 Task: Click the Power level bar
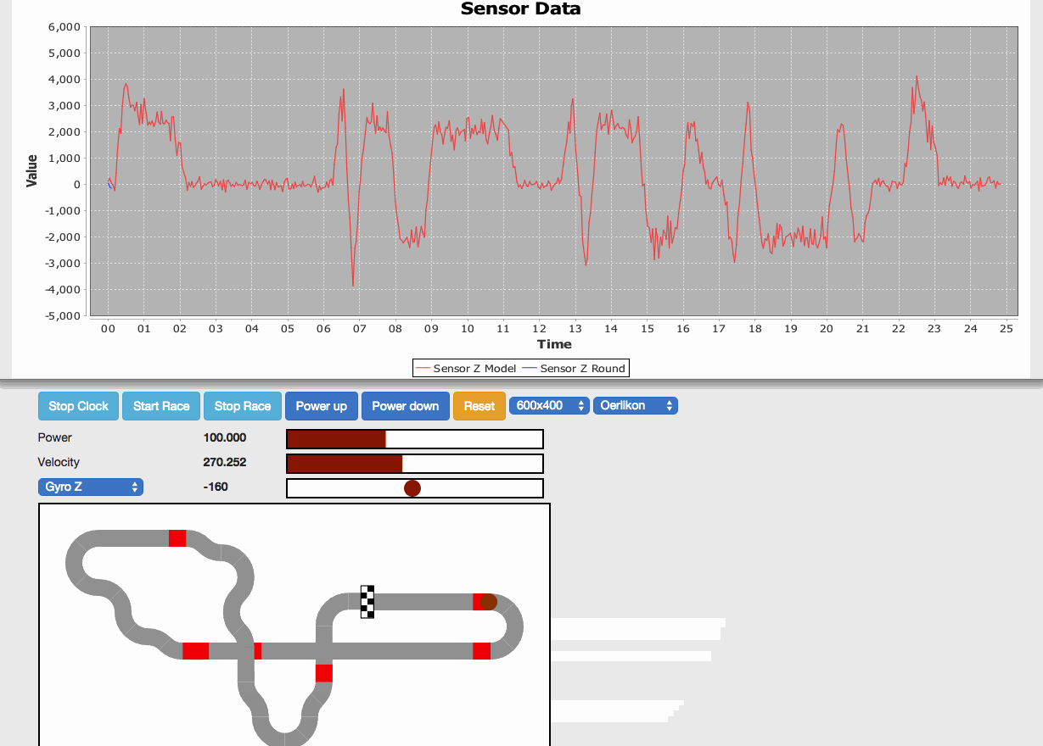coord(415,439)
